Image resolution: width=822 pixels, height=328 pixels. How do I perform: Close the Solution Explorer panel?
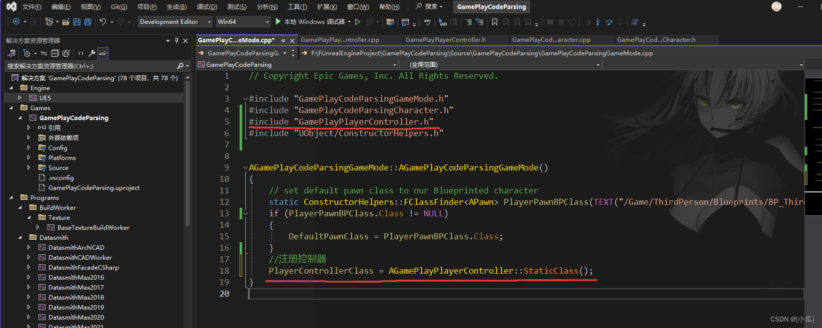pos(185,40)
